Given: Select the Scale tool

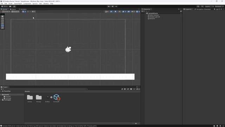Looking at the screenshot, I should click(x=2, y=23).
